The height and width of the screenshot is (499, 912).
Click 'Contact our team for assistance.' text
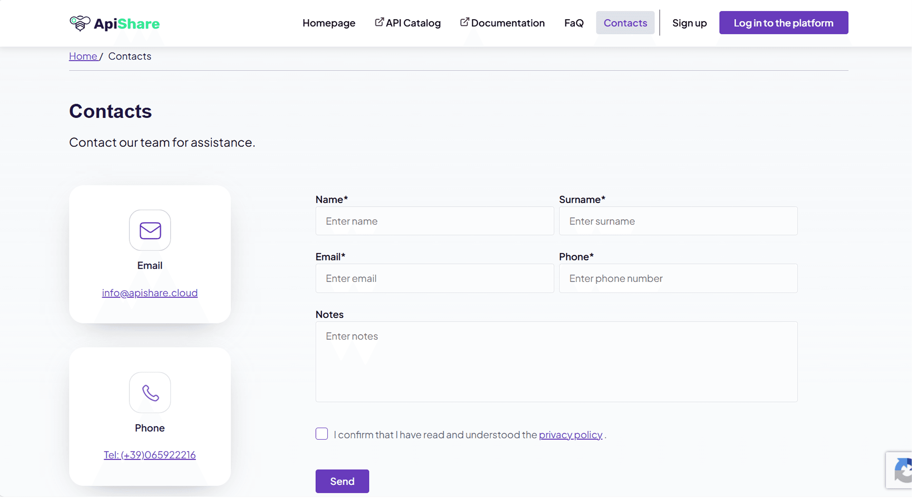point(162,143)
